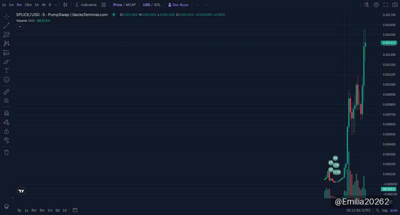Open the candlestick chart type selector
Image resolution: width=400 pixels, height=215 pixels.
(x=65, y=5)
